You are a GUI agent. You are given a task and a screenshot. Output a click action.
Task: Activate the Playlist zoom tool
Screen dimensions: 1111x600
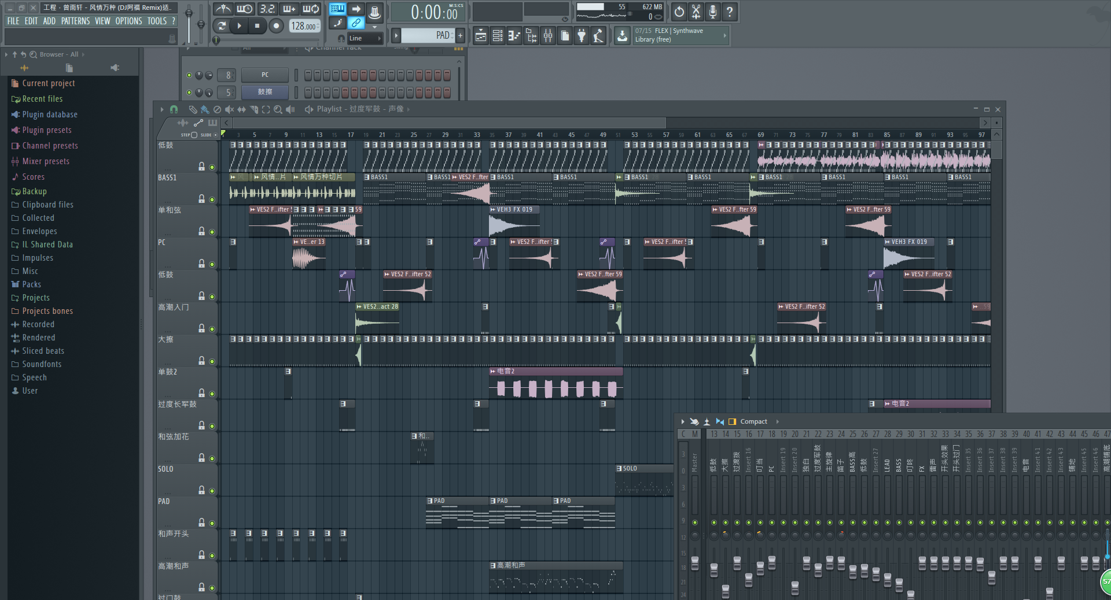tap(278, 109)
